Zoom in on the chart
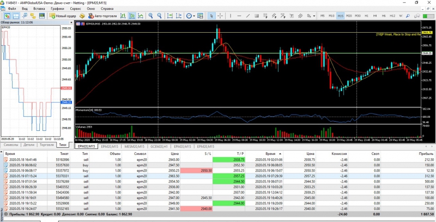Screen dimensions: 436x222 pos(151,16)
